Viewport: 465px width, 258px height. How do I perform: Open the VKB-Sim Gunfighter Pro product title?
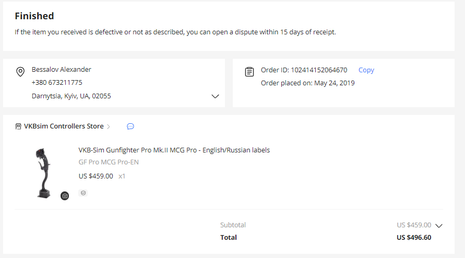(174, 150)
